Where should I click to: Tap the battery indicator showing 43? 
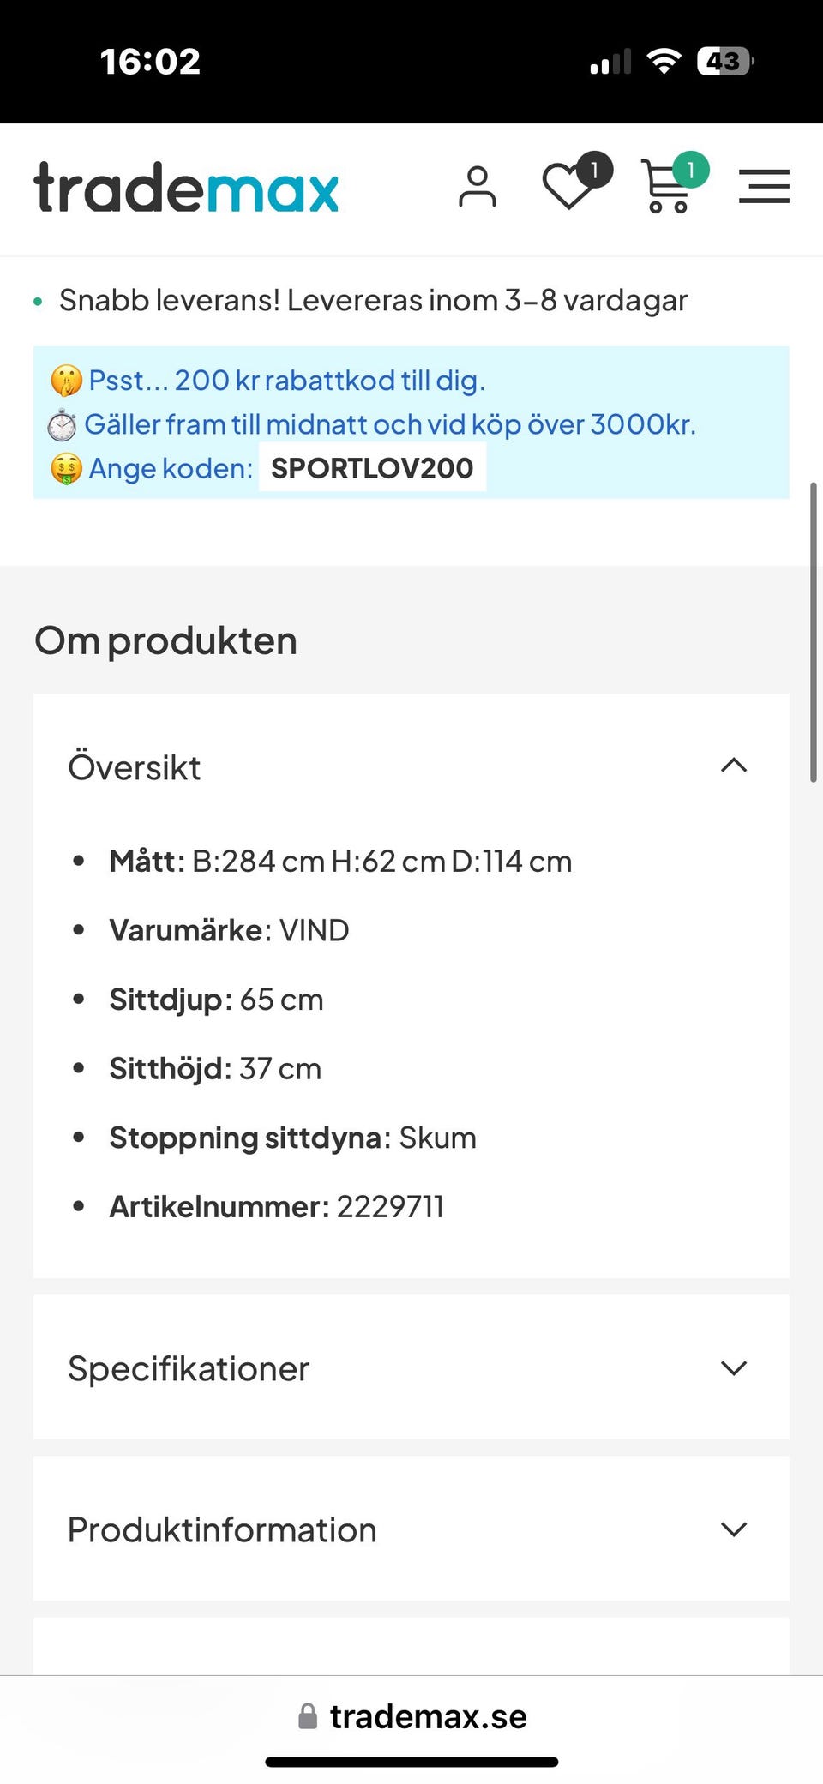coord(724,60)
